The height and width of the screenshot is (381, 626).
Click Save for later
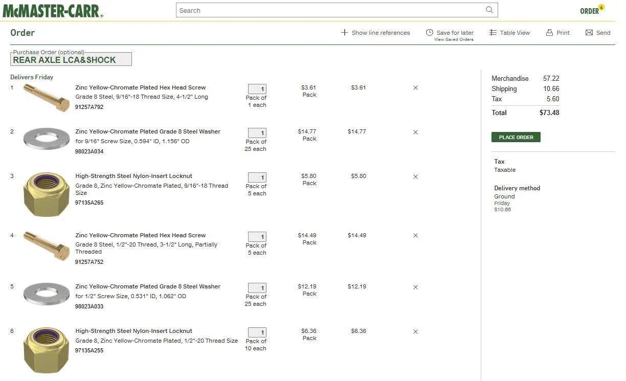(455, 33)
